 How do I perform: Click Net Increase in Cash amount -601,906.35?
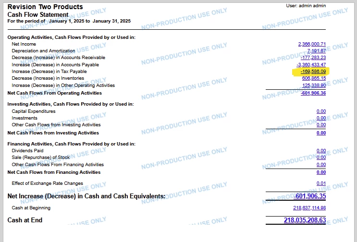(309, 196)
